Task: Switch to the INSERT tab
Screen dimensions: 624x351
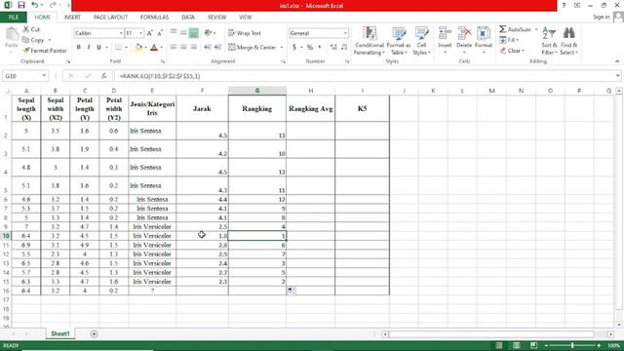Action: coord(72,18)
